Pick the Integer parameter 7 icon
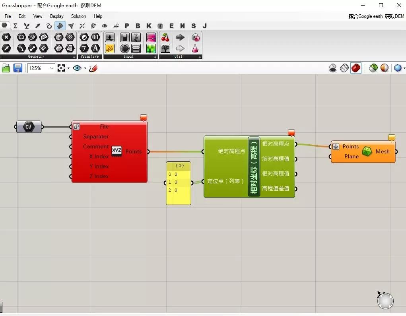This screenshot has height=316, width=406. click(x=84, y=48)
